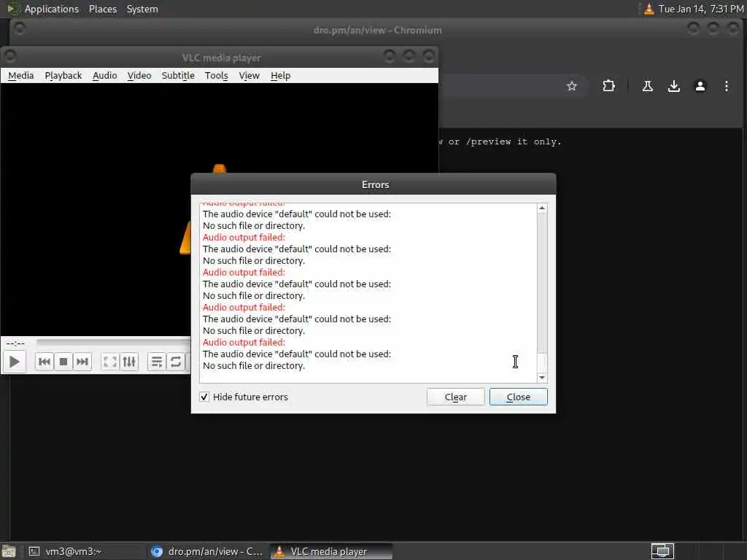Toggle VLC loop mode

coord(176,362)
